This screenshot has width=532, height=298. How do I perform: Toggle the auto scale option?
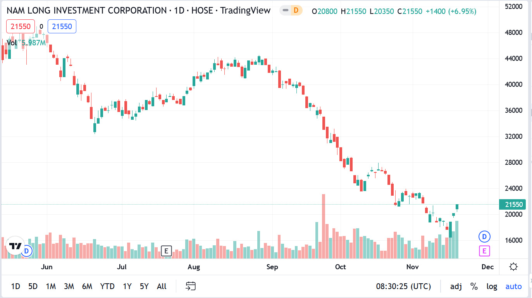click(513, 286)
